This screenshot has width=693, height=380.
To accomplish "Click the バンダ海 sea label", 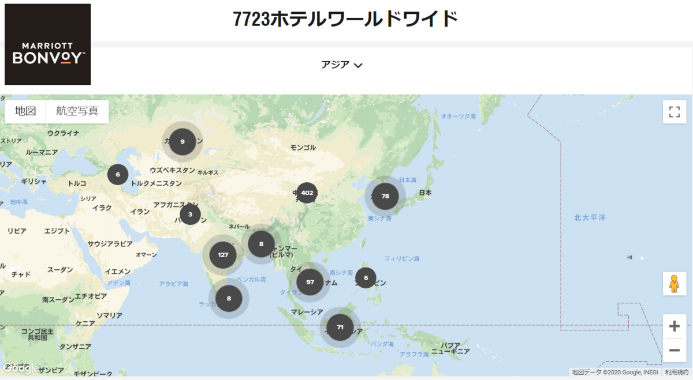I will (x=382, y=344).
